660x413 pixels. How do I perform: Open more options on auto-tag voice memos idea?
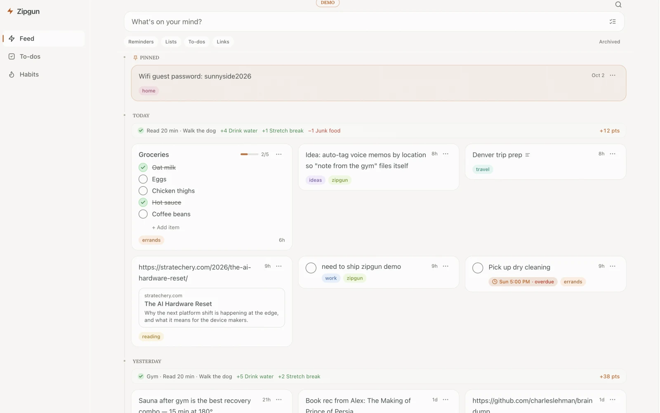tap(445, 154)
